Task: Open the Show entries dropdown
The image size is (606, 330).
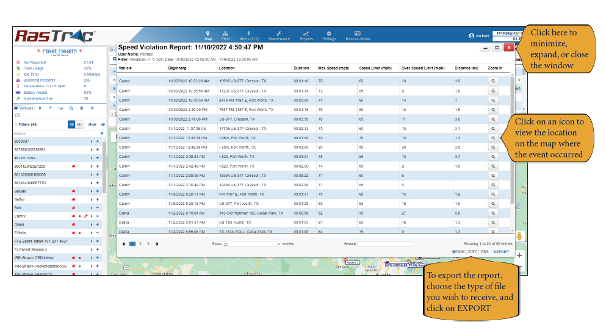Action: click(x=251, y=243)
